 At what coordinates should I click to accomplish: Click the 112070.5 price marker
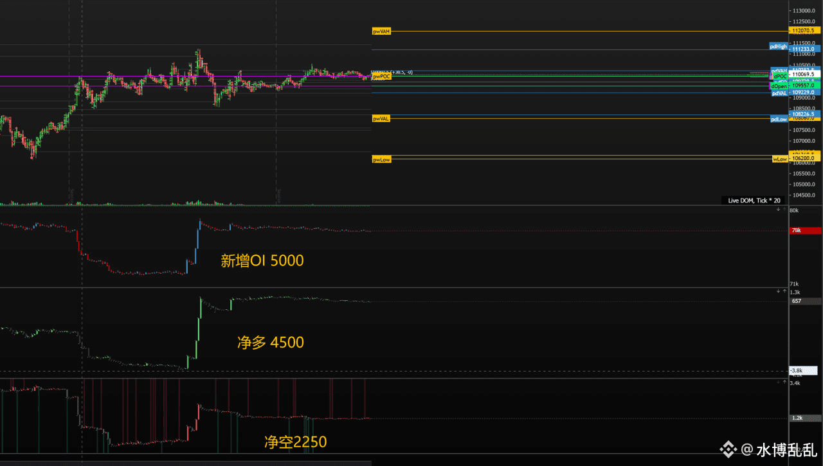pyautogui.click(x=806, y=31)
